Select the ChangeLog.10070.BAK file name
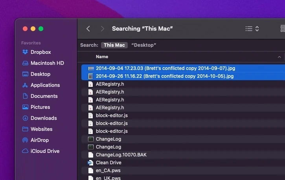The height and width of the screenshot is (180, 285). [x=121, y=155]
